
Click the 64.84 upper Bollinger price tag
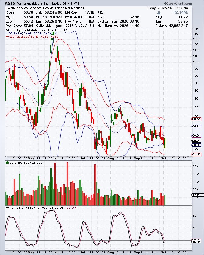pos(196,126)
